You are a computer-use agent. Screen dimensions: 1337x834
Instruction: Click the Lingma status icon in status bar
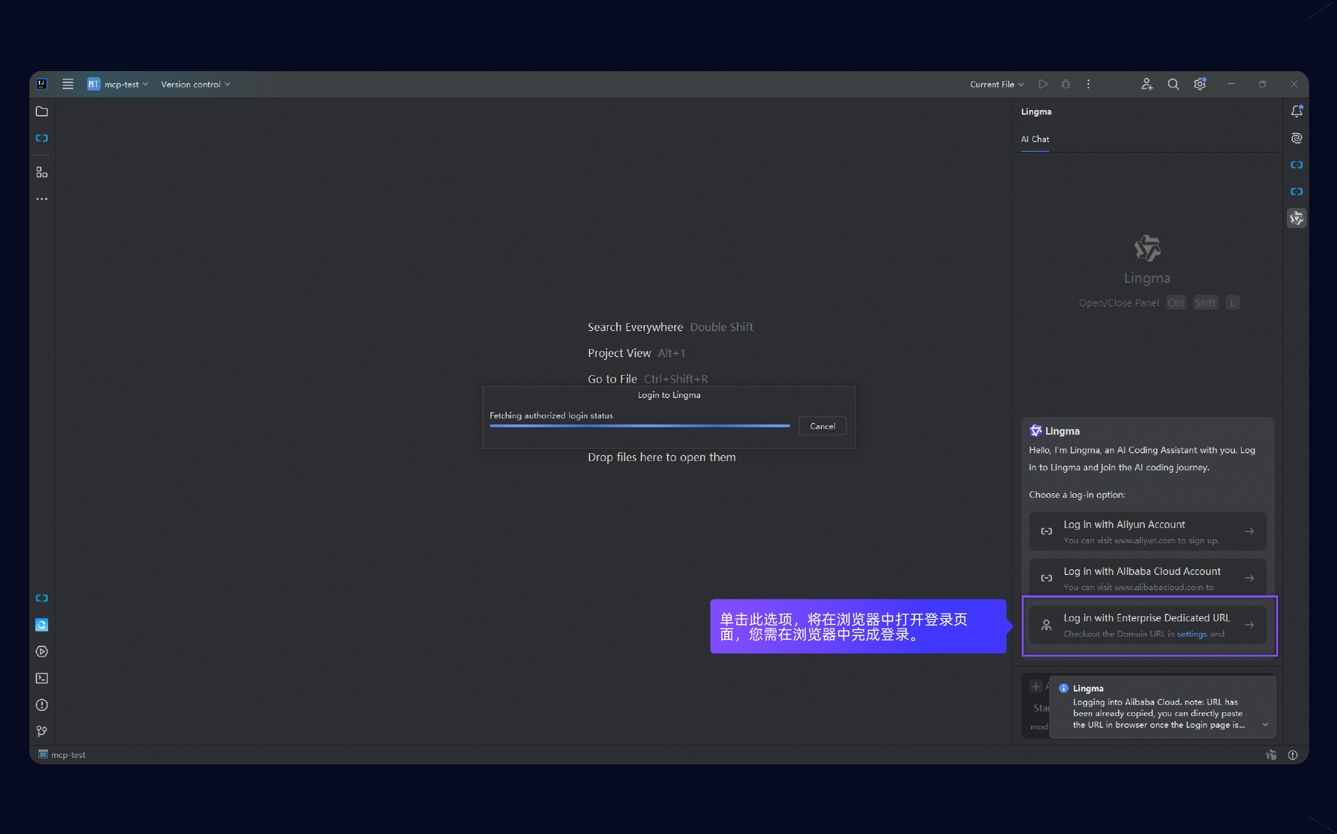point(1271,755)
